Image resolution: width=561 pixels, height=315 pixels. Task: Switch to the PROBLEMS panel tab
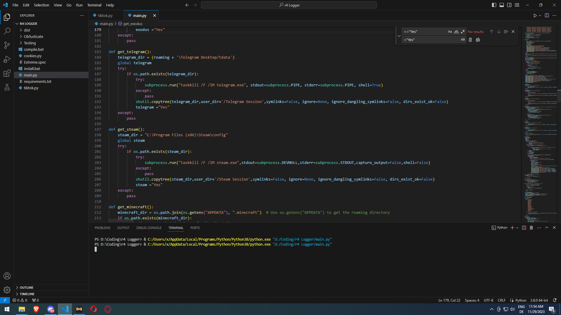(x=102, y=228)
